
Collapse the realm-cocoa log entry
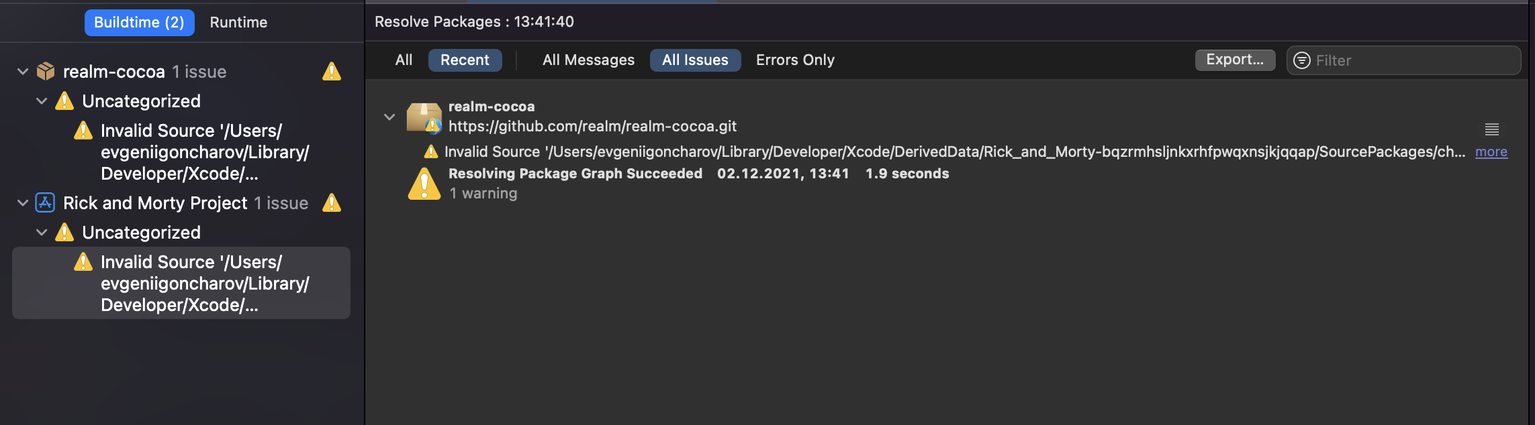click(x=389, y=117)
